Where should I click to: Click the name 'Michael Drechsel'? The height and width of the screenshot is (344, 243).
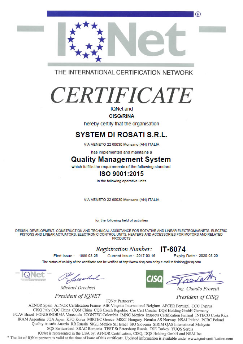(78, 287)
